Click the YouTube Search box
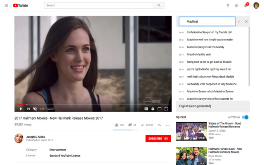264x165 pixels. [99, 5]
